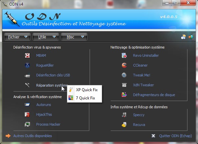The image size is (198, 144).
Task: Click the orange arrow beside Autres Outils
Action: [x=8, y=136]
